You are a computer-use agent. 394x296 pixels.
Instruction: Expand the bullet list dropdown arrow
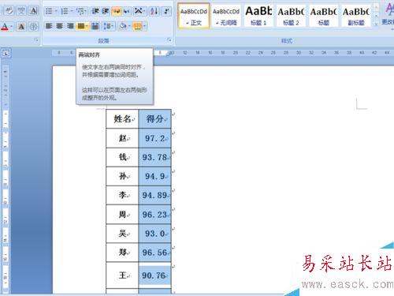pyautogui.click(x=56, y=11)
